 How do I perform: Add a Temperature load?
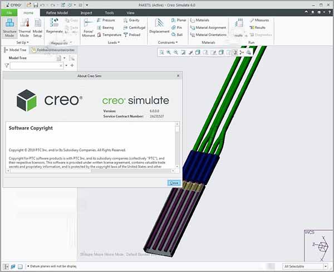click(109, 35)
